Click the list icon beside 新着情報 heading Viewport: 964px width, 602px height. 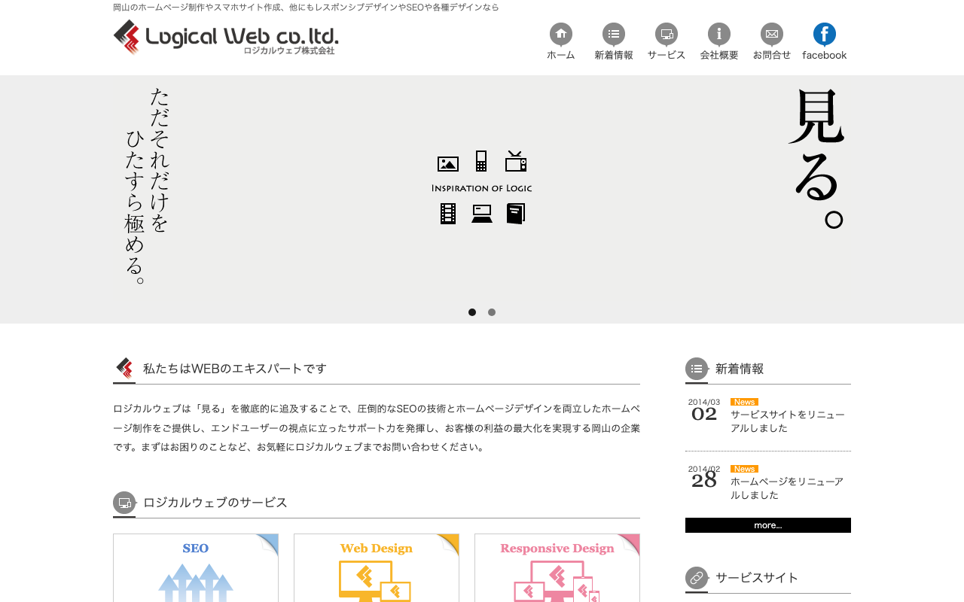[697, 369]
